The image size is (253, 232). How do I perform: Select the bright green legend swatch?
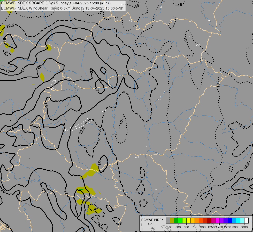(180, 220)
